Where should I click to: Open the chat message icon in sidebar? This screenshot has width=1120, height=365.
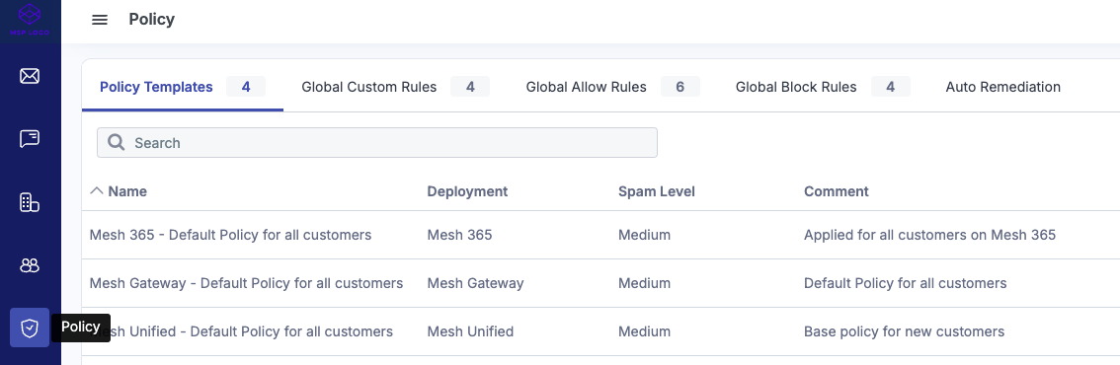30,138
